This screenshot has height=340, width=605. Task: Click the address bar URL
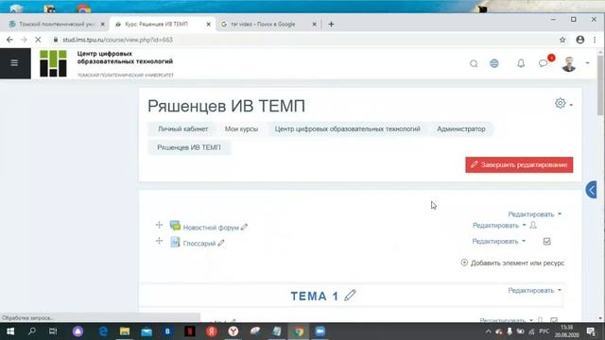(117, 40)
